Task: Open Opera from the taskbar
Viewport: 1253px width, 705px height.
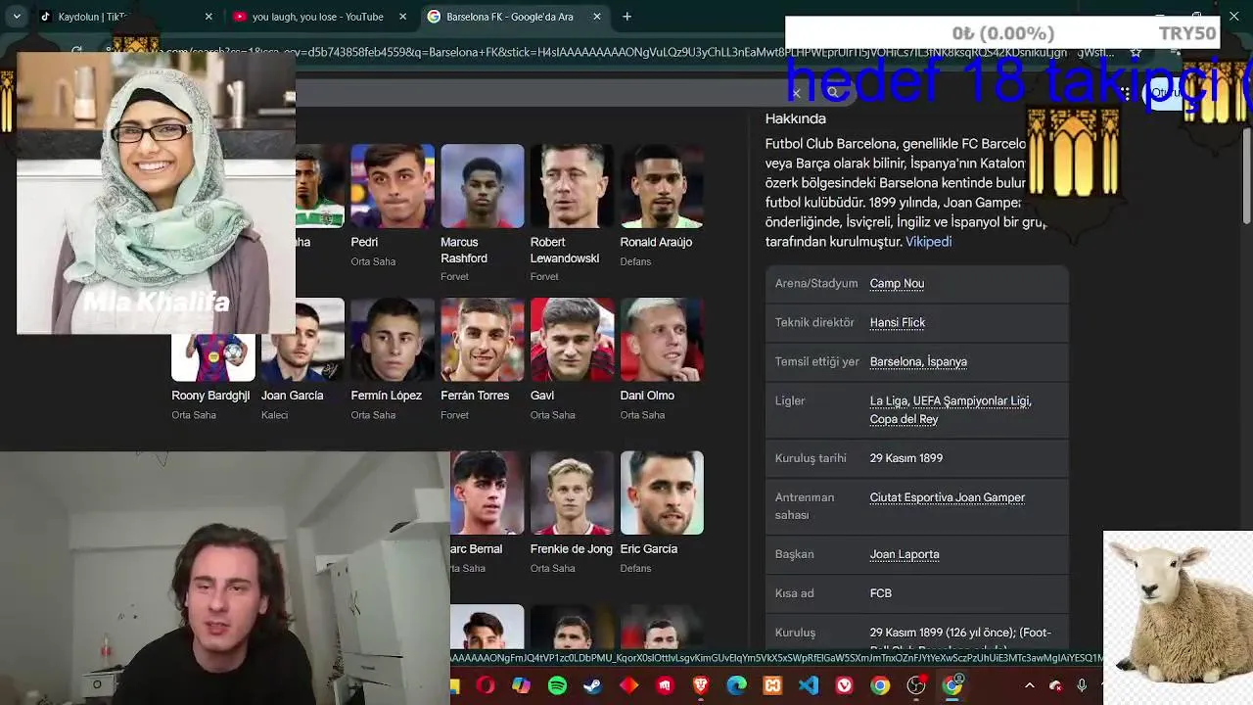Action: click(x=486, y=686)
